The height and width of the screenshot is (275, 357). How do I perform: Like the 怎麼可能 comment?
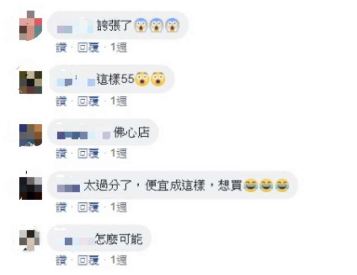(61, 260)
